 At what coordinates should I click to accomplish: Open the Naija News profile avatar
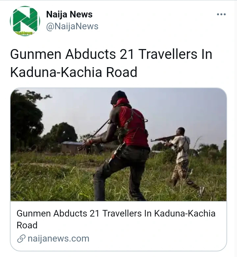25,21
